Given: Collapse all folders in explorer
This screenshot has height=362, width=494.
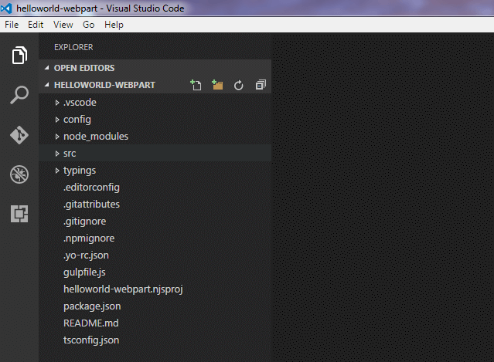Looking at the screenshot, I should point(261,85).
